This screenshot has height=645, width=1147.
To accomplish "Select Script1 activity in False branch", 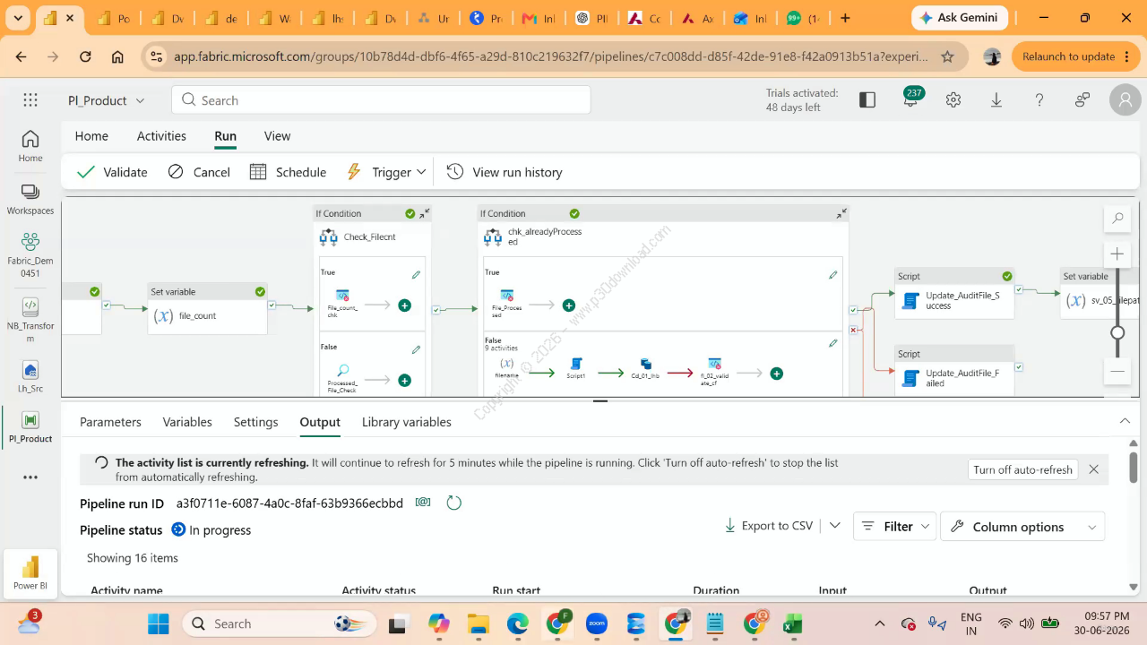I will (576, 368).
